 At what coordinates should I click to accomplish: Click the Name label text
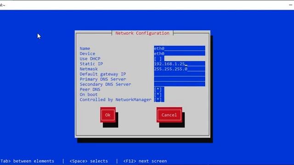pyautogui.click(x=85, y=49)
